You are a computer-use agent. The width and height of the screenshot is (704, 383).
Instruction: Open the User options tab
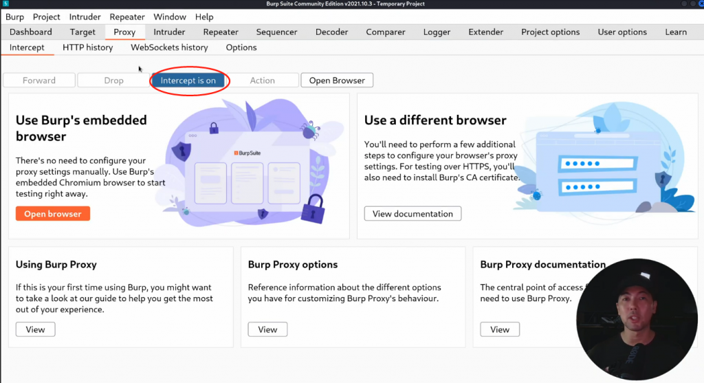pyautogui.click(x=622, y=32)
